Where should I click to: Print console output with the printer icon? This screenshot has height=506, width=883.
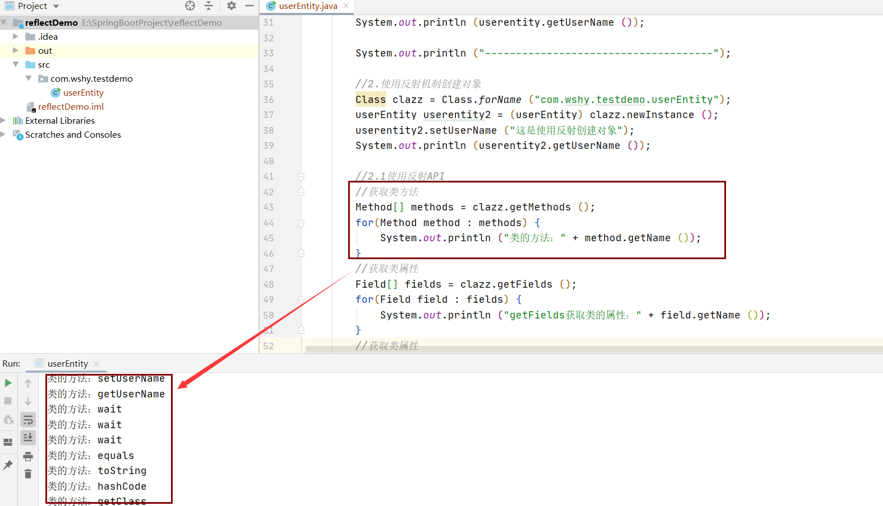tap(28, 456)
